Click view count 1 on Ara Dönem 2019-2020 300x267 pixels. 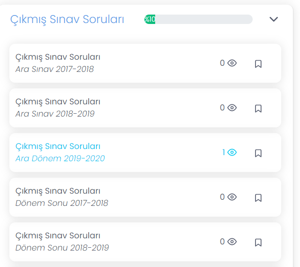pyautogui.click(x=224, y=152)
